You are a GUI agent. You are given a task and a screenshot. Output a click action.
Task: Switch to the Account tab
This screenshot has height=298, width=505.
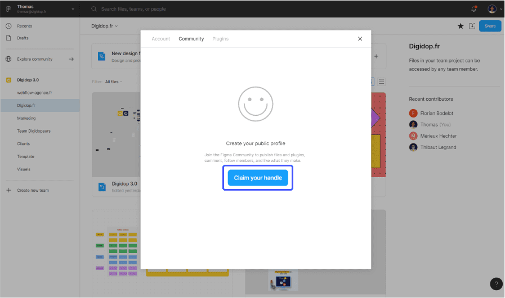pyautogui.click(x=160, y=39)
